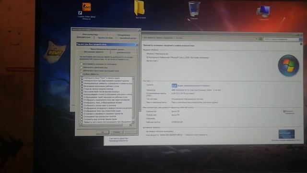Click 'Отмена' button in Performance Options

tap(117, 132)
